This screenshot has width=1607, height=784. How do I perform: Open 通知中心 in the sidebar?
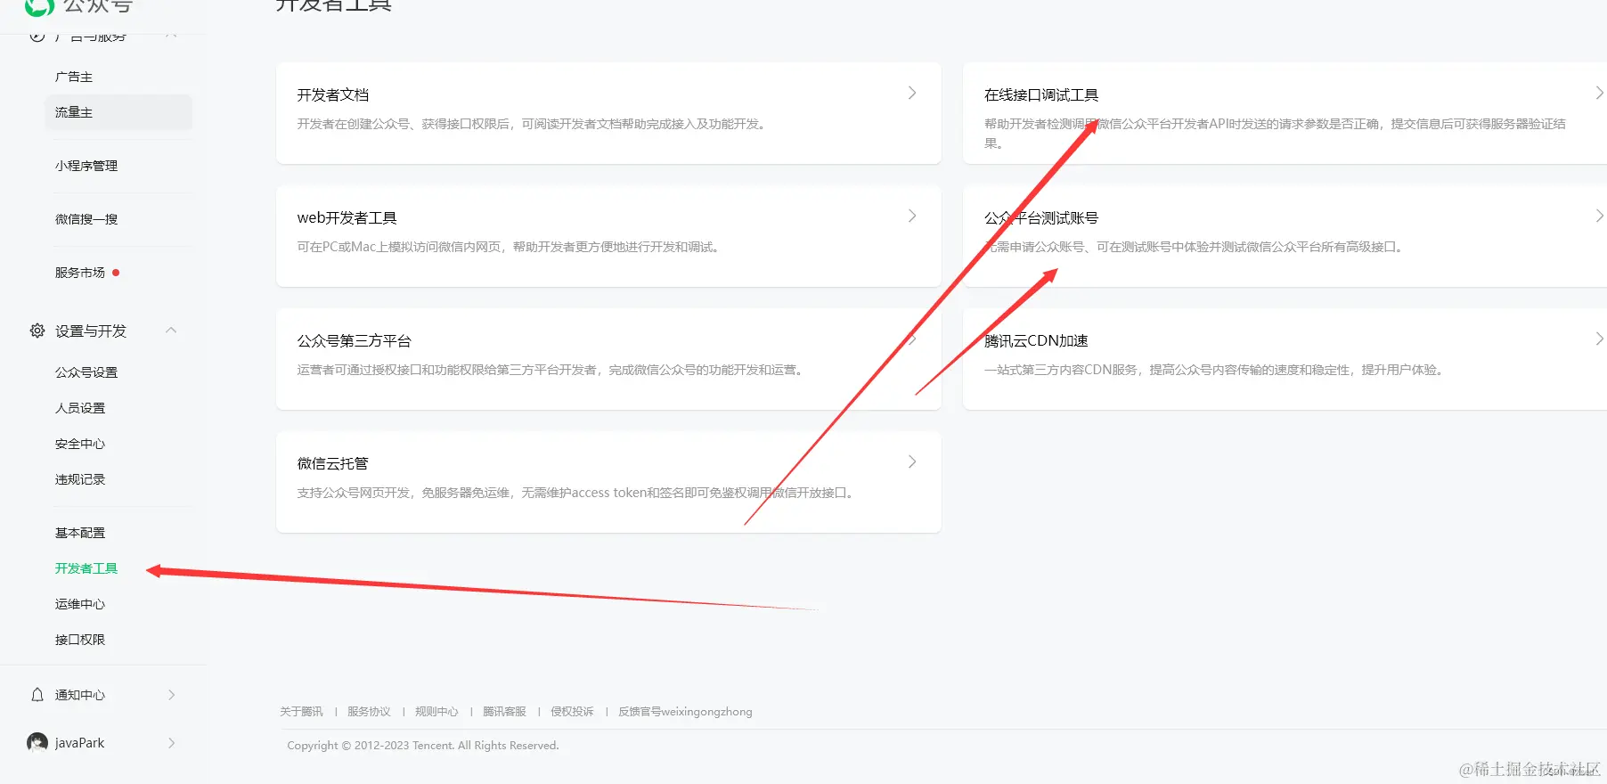(x=80, y=695)
